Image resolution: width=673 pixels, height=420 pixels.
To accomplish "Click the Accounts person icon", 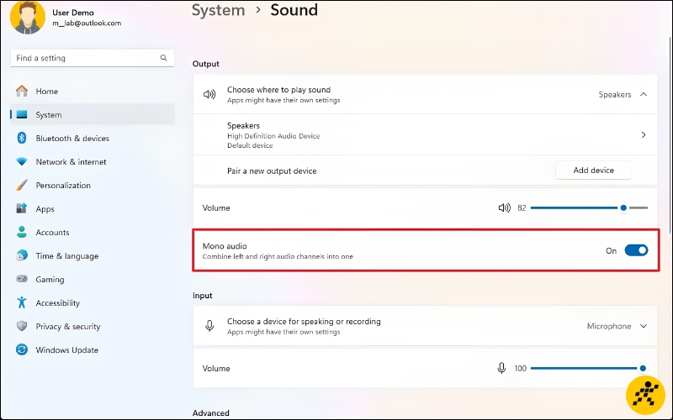I will [22, 232].
